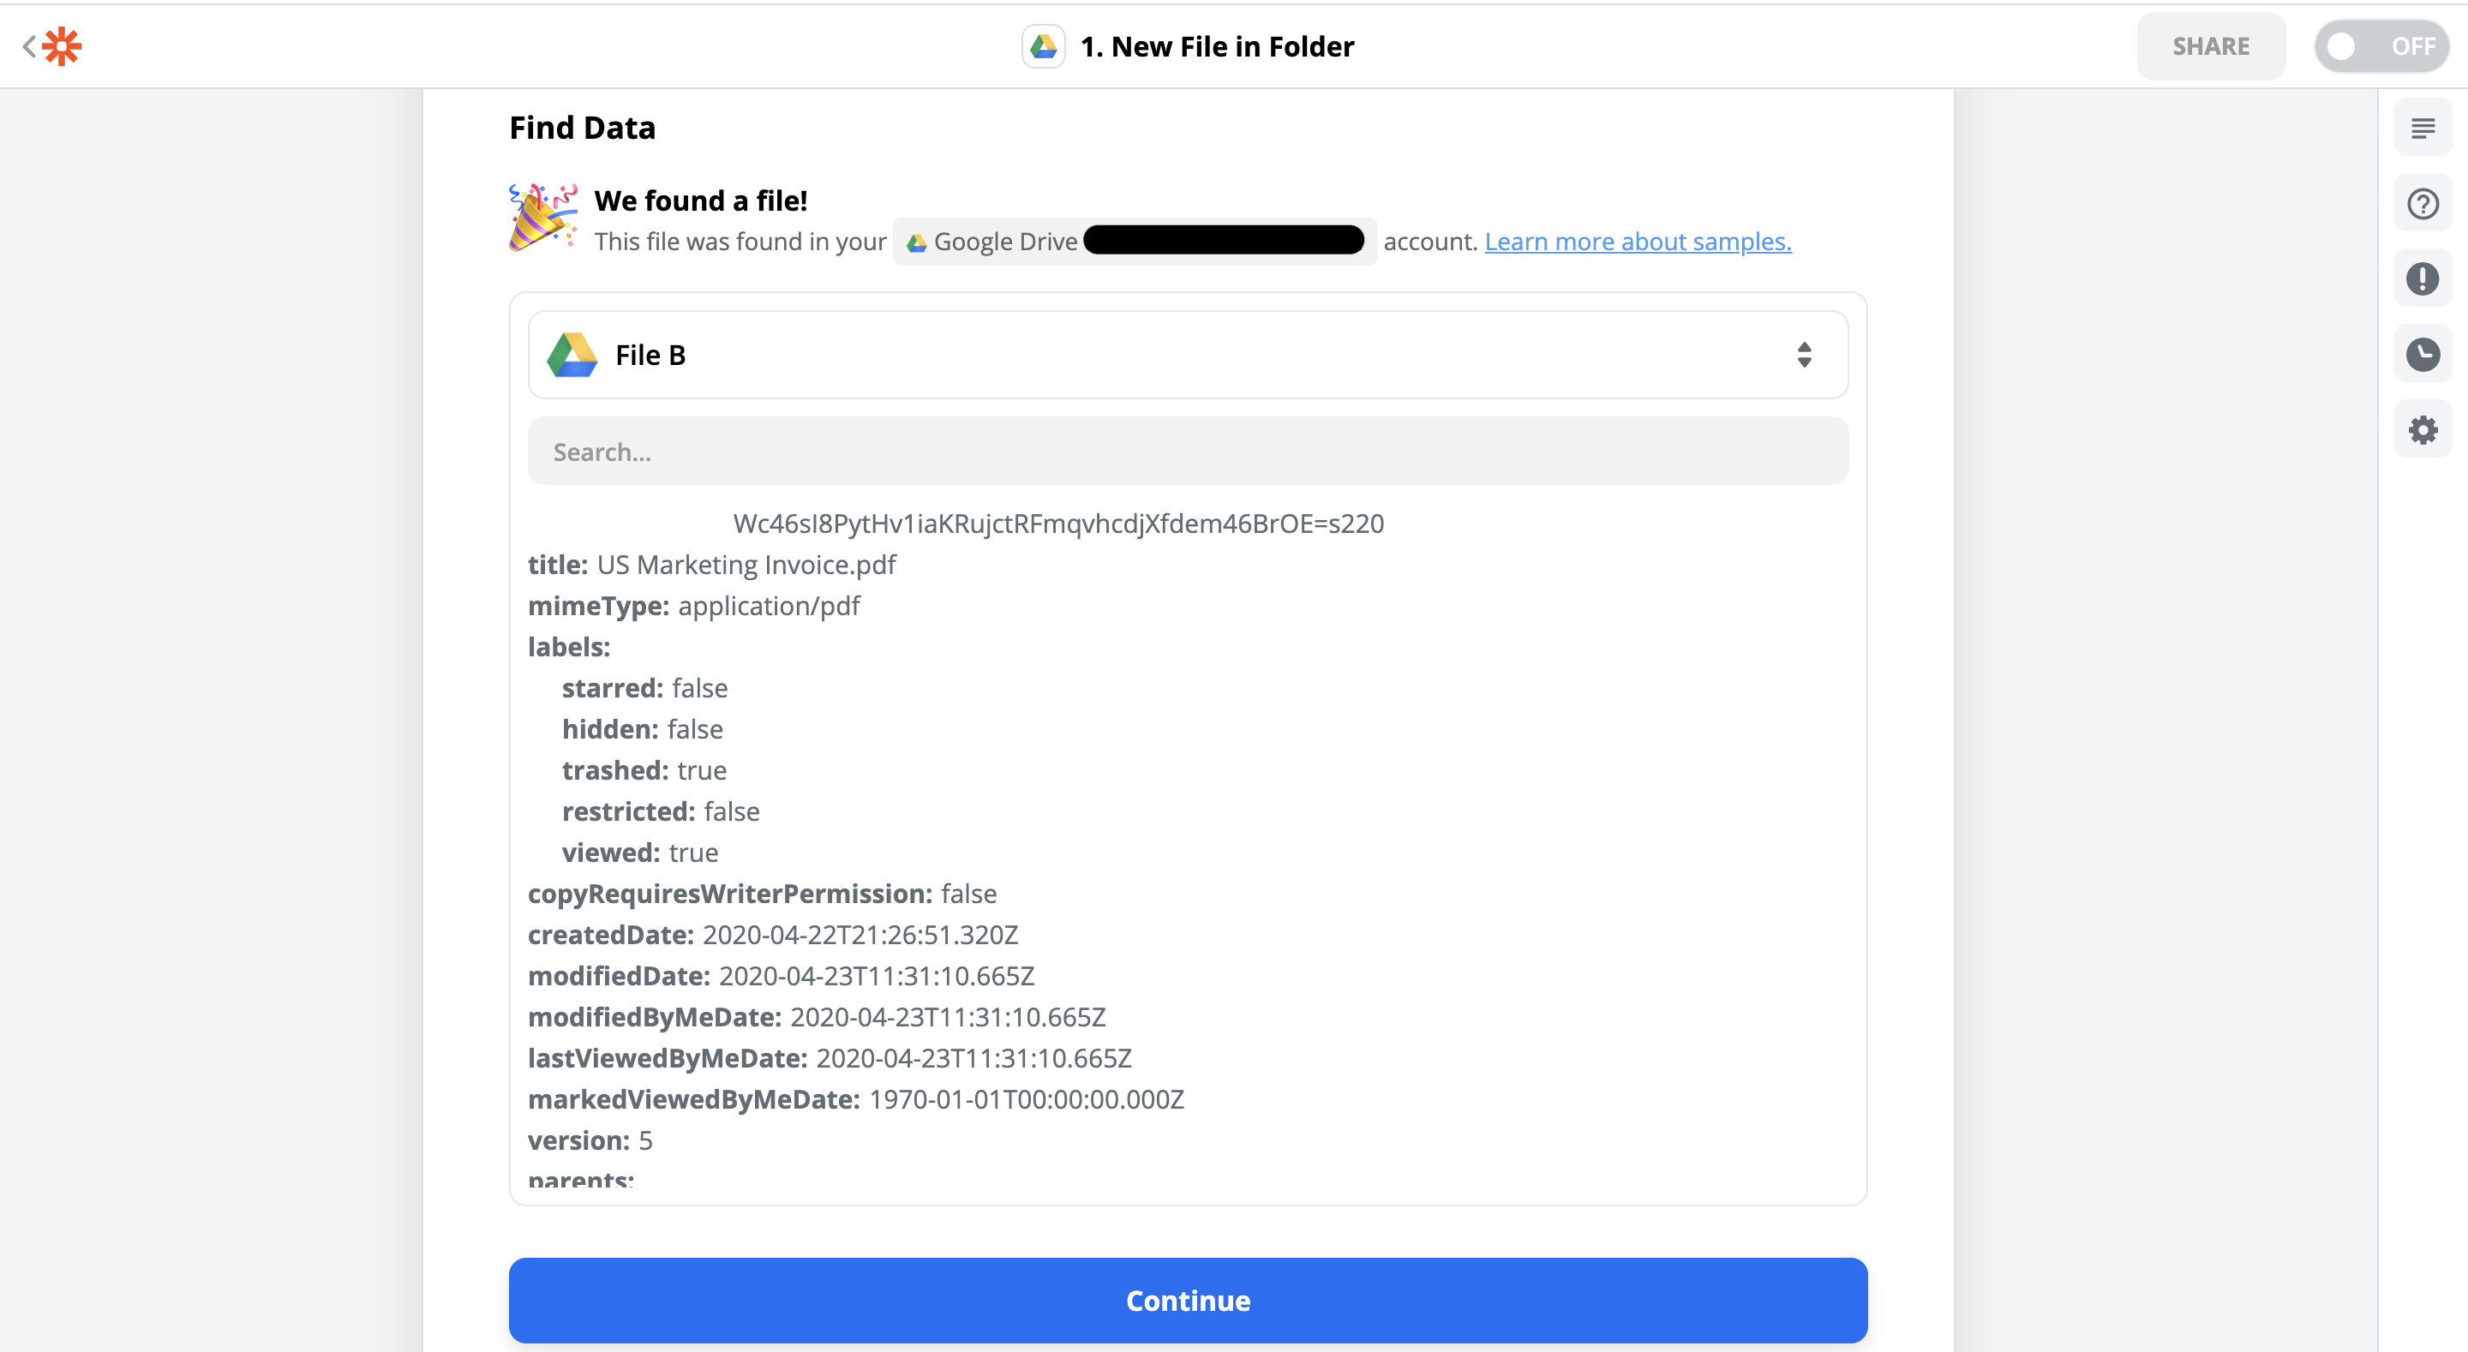This screenshot has width=2468, height=1352.
Task: Open Learn more about samples link
Action: click(1637, 242)
